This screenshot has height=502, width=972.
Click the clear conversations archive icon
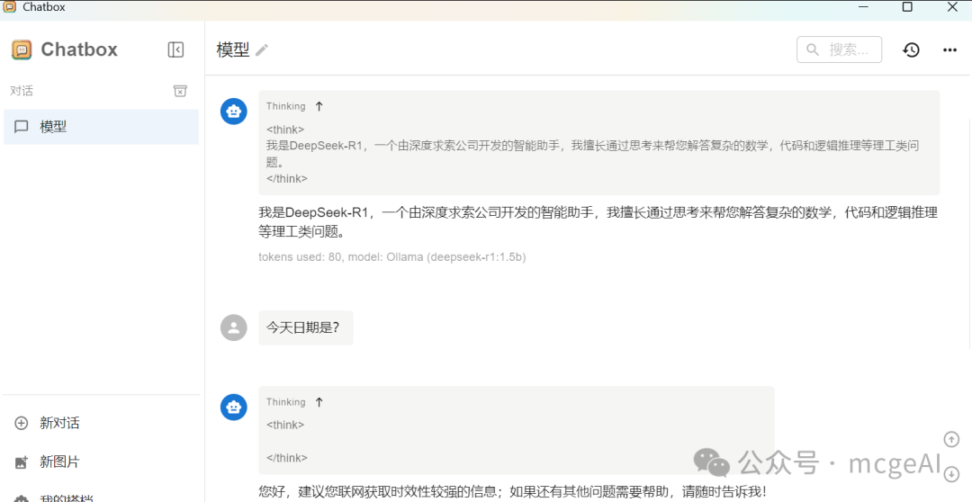(x=180, y=91)
